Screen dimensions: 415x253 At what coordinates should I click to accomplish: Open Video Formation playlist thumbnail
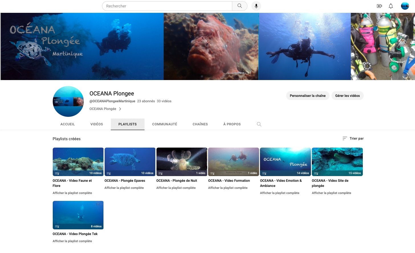click(x=233, y=162)
